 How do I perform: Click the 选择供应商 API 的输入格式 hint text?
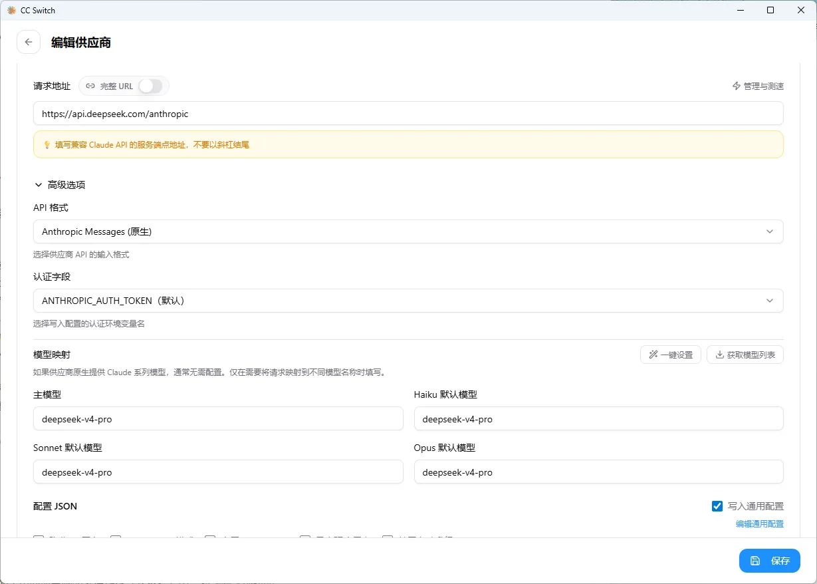coord(81,255)
